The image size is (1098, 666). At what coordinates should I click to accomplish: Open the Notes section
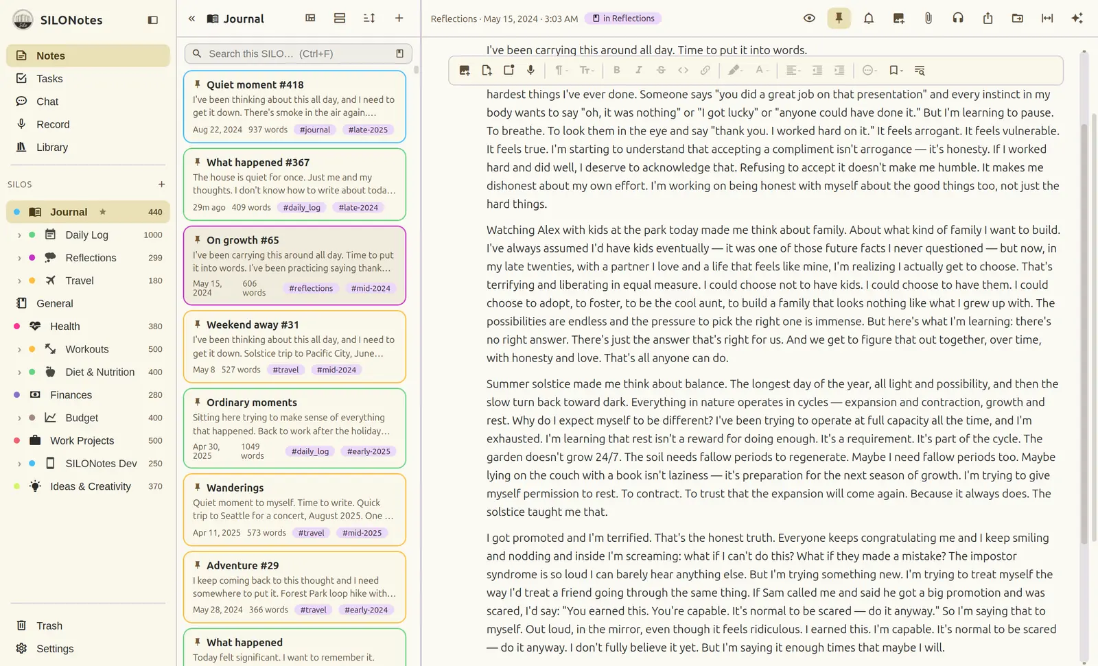pyautogui.click(x=88, y=56)
